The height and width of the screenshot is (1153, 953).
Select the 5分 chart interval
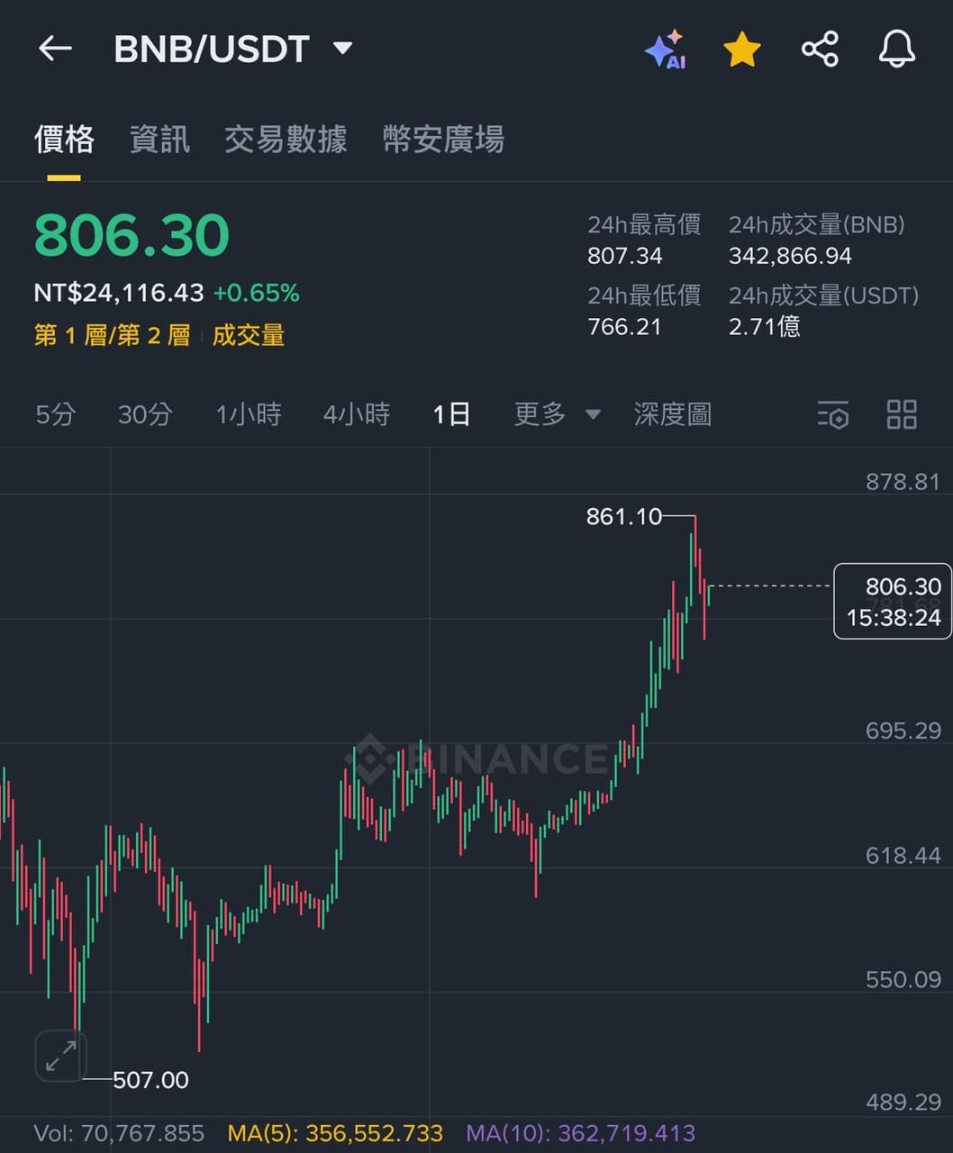pos(55,414)
